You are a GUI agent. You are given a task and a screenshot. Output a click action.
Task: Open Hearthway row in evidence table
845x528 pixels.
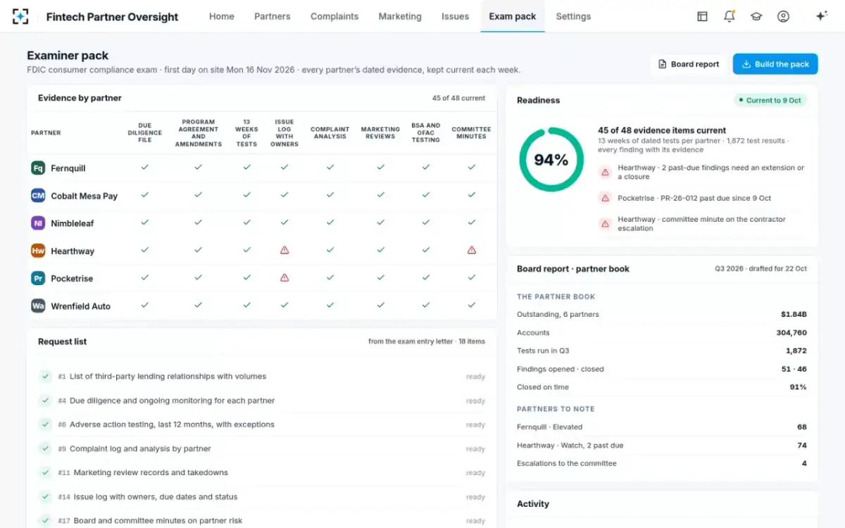pyautogui.click(x=262, y=251)
